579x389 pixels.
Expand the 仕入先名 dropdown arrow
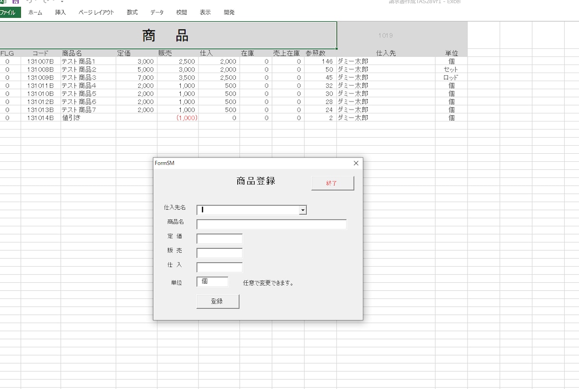click(302, 210)
